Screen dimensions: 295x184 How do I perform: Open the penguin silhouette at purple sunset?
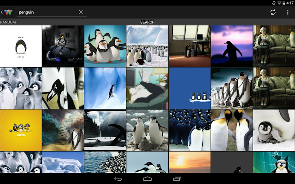click(x=231, y=46)
